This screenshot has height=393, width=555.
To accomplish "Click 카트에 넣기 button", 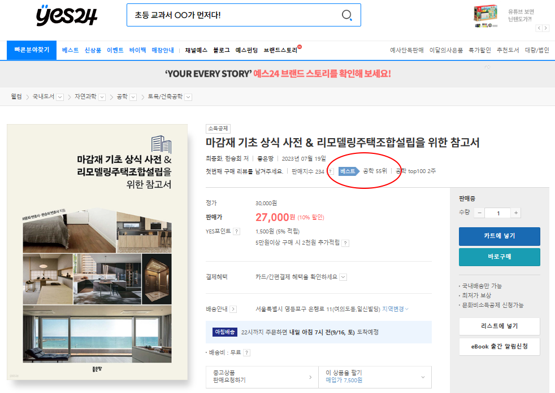I will tap(500, 236).
